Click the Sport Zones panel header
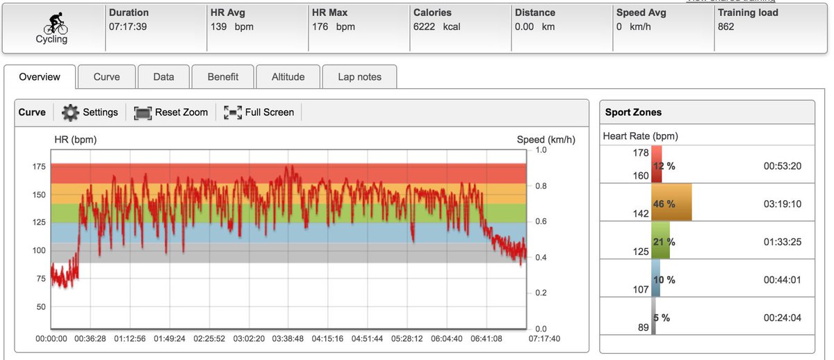This screenshot has height=360, width=834. [x=707, y=113]
